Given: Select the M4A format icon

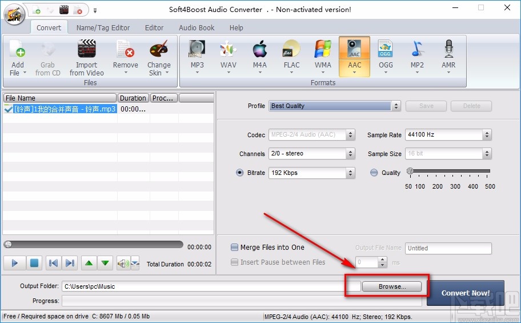Looking at the screenshot, I should tap(260, 49).
